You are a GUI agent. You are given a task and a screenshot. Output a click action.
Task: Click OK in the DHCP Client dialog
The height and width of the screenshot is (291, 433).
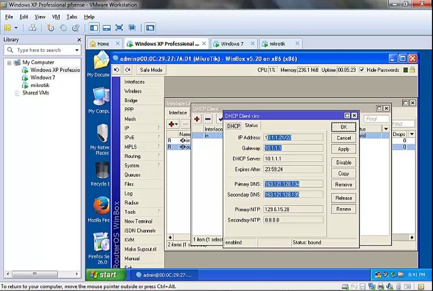344,127
